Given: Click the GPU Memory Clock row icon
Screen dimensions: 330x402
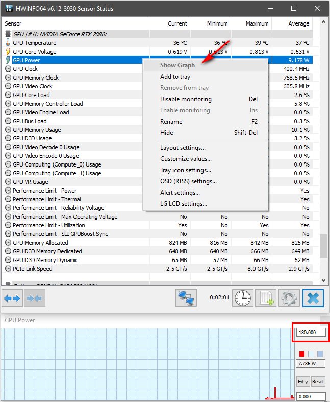Looking at the screenshot, I should [x=8, y=78].
